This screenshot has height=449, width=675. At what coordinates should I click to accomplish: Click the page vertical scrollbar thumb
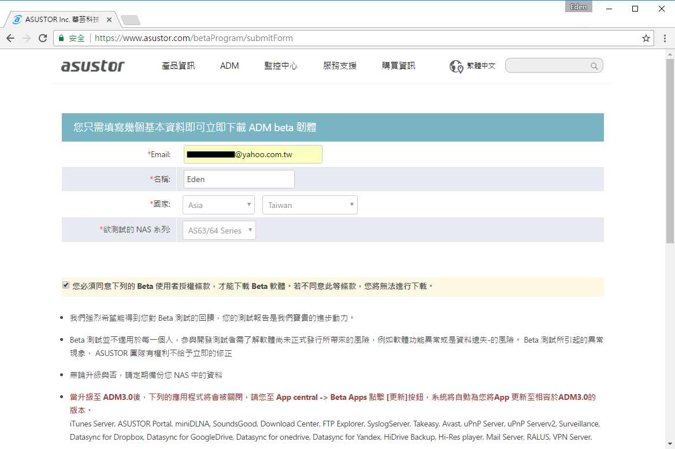tap(670, 151)
